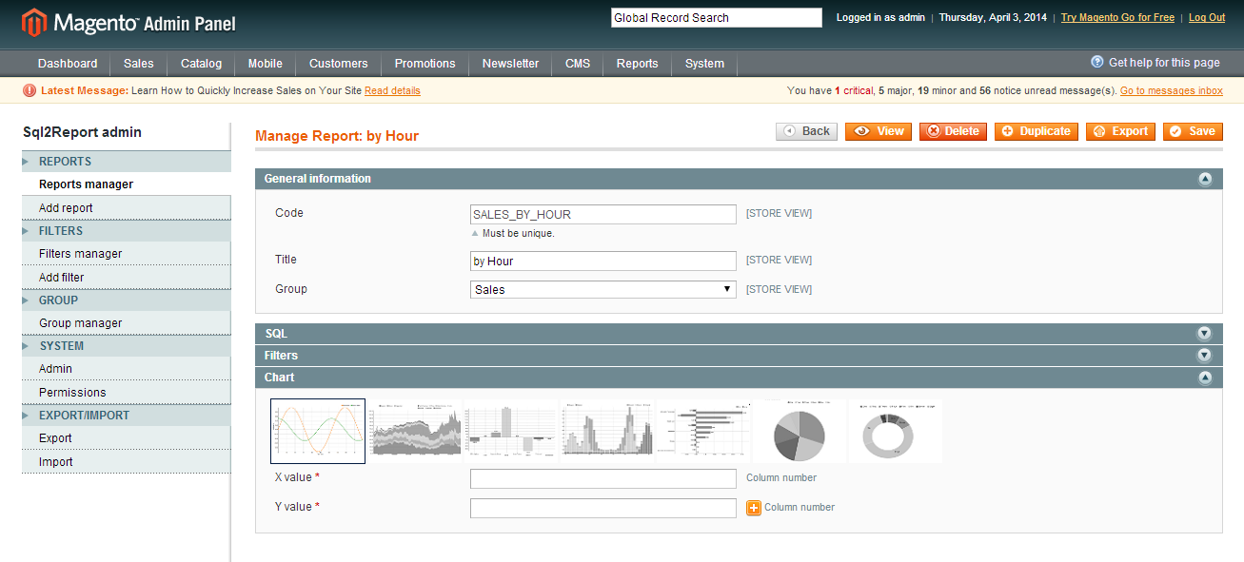The height and width of the screenshot is (562, 1244).
Task: Expand the EXPORT/IMPORT sidebar group
Action: coord(127,416)
